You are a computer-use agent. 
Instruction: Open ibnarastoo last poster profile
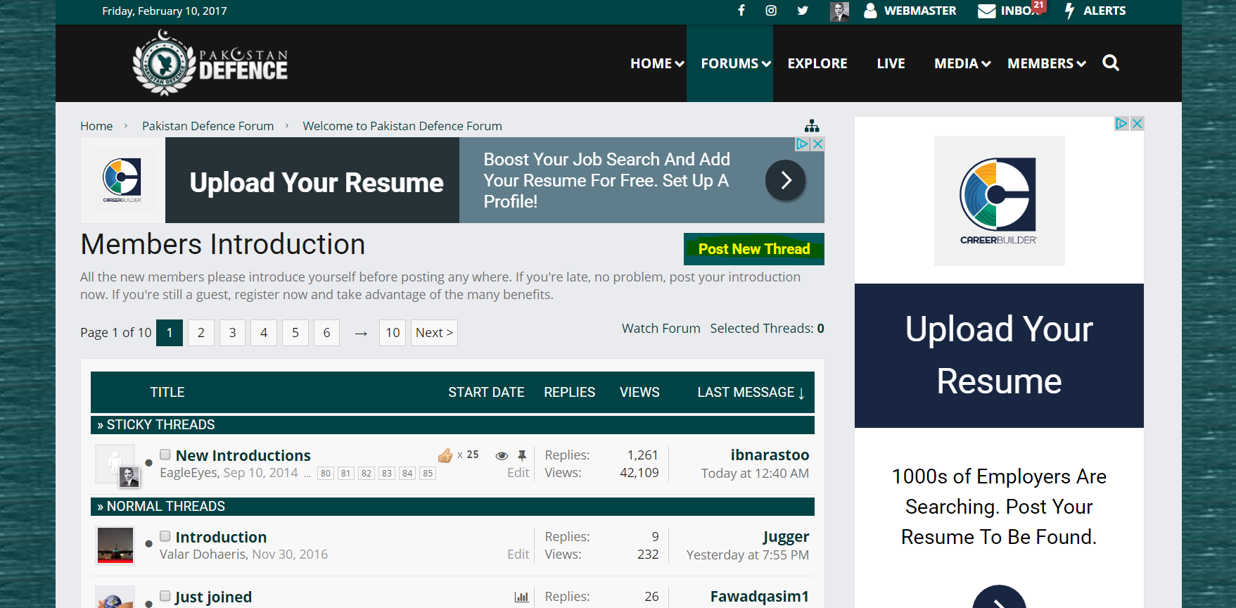[x=770, y=455]
